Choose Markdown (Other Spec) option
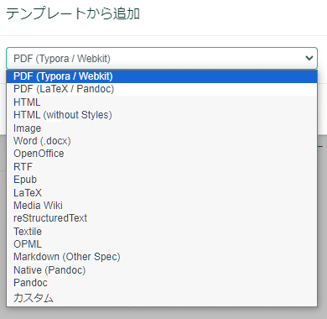The image size is (327, 319). coord(162,257)
